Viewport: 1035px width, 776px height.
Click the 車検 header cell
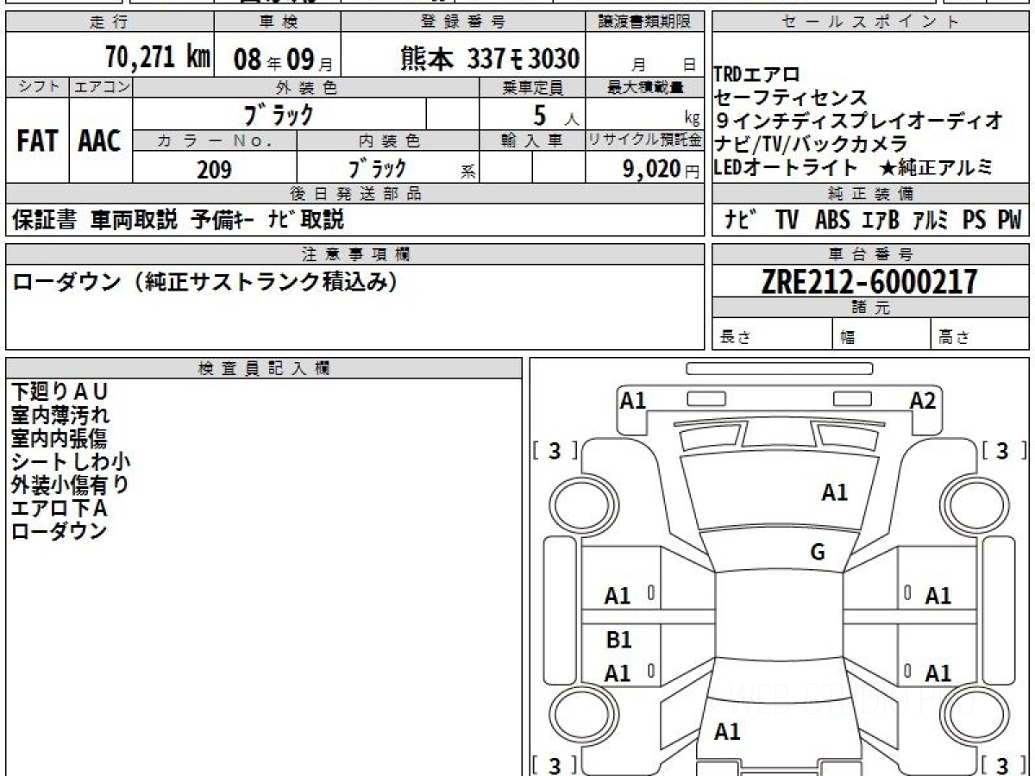(x=278, y=22)
